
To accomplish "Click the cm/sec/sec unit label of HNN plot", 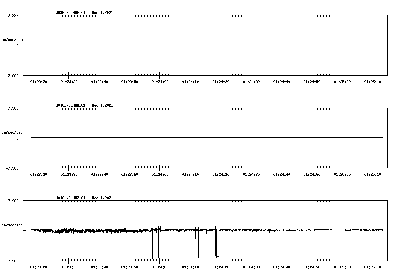I will point(12,132).
